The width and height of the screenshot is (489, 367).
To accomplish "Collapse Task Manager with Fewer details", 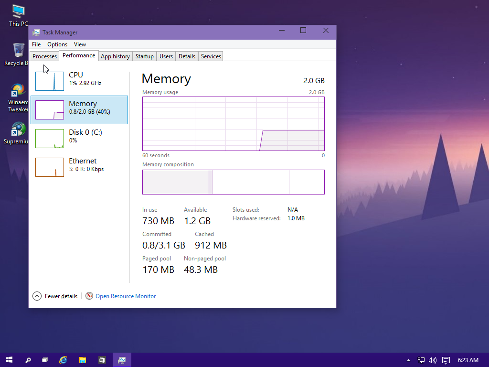I will click(x=55, y=296).
